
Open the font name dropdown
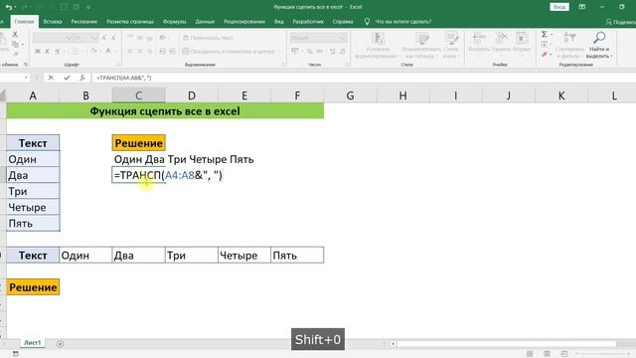pos(69,38)
